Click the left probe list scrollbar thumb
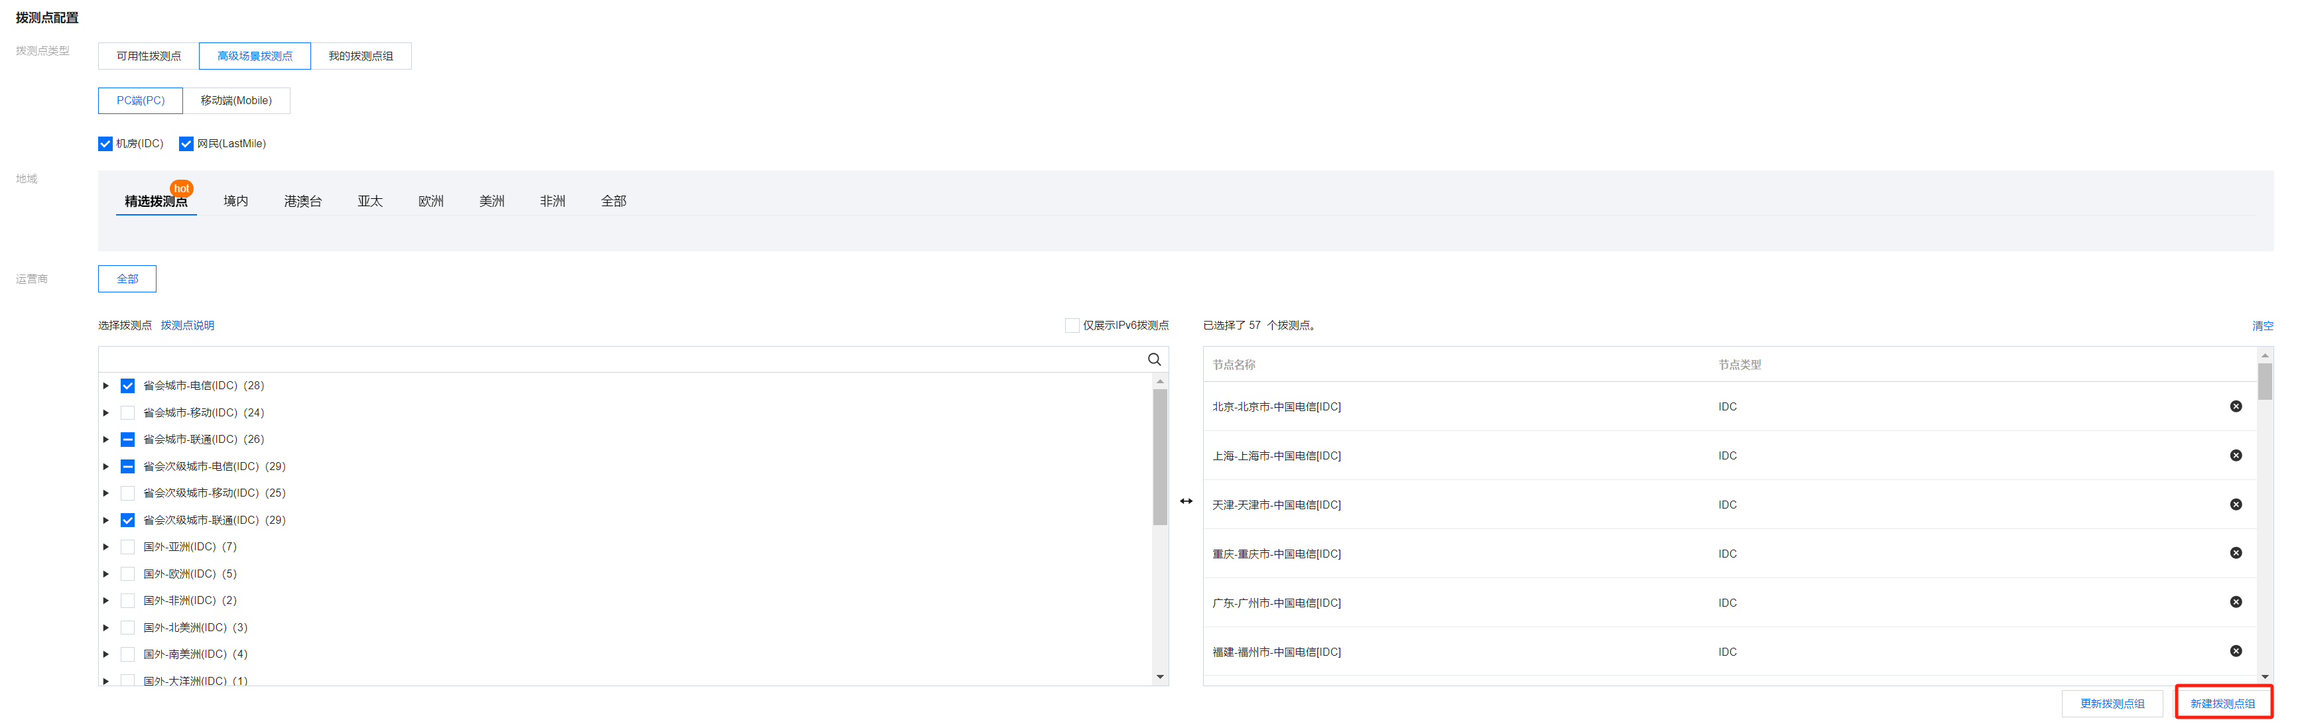Screen dimensions: 2300x724 (x=1160, y=455)
